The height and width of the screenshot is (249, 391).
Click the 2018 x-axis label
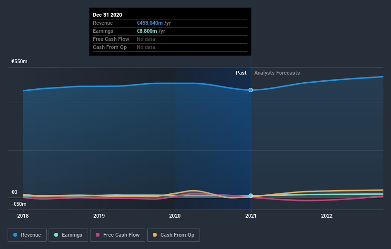(x=23, y=216)
